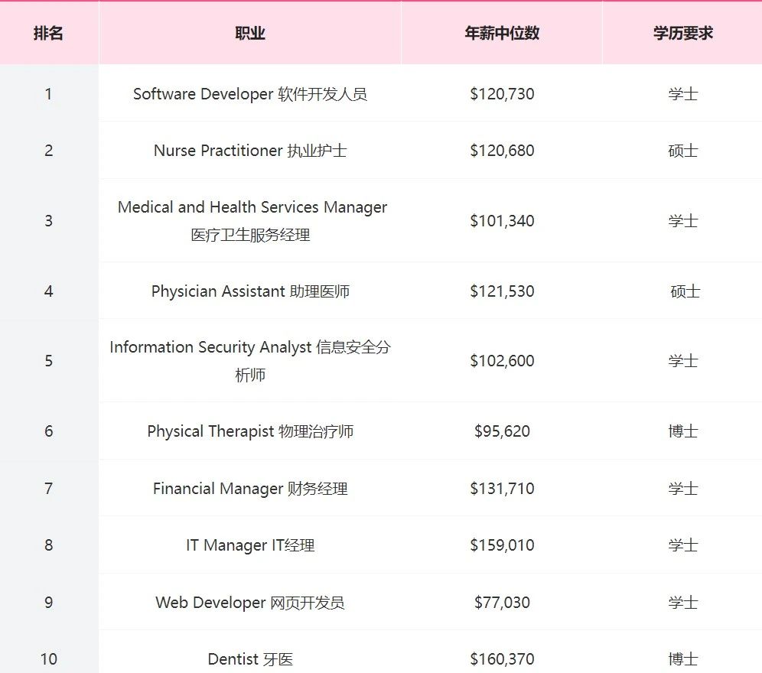Select the Dentist 牙医 cell
Viewport: 762px width, 673px height.
(x=250, y=659)
